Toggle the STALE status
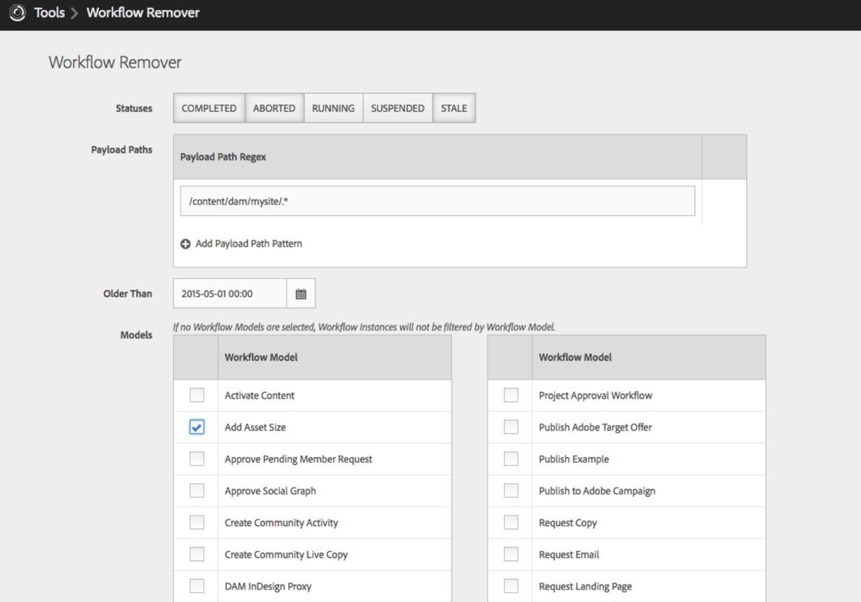The image size is (861, 602). (x=454, y=108)
